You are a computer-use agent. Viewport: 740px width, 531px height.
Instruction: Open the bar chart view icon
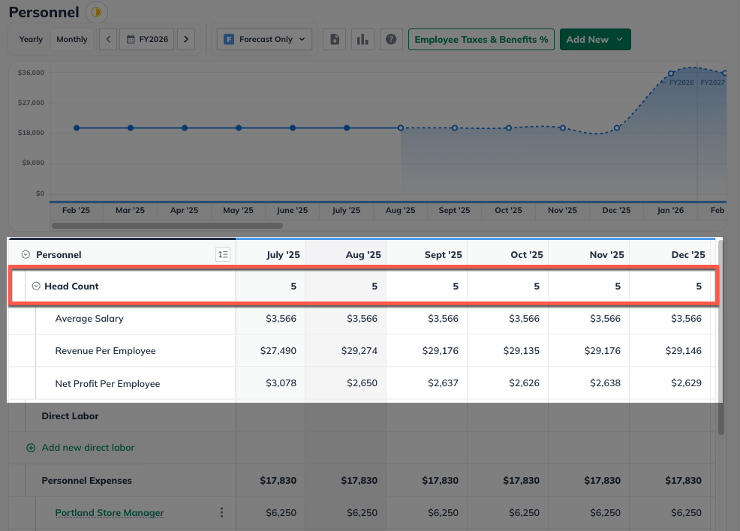[x=362, y=40]
